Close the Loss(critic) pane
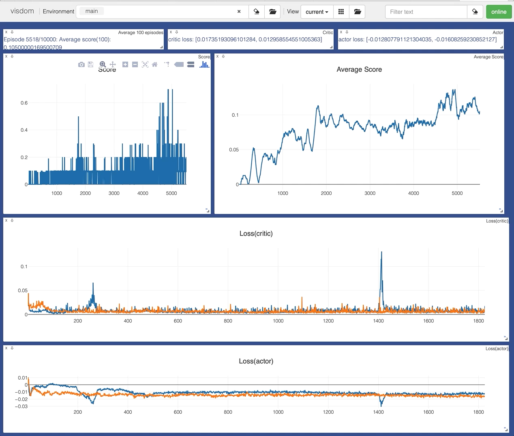 pos(6,220)
